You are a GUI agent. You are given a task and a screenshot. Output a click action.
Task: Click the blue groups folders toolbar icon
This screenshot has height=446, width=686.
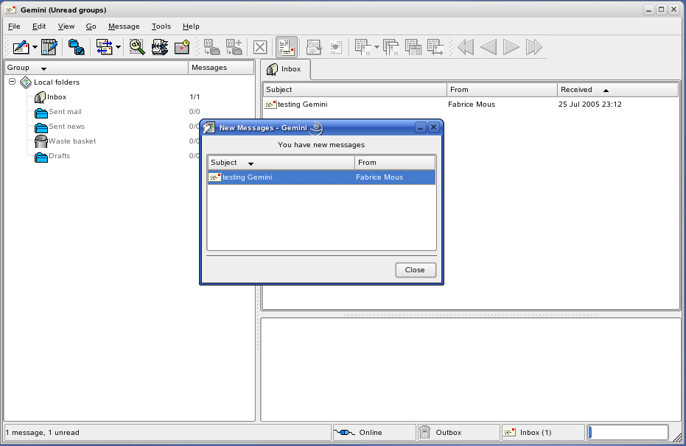[x=76, y=47]
